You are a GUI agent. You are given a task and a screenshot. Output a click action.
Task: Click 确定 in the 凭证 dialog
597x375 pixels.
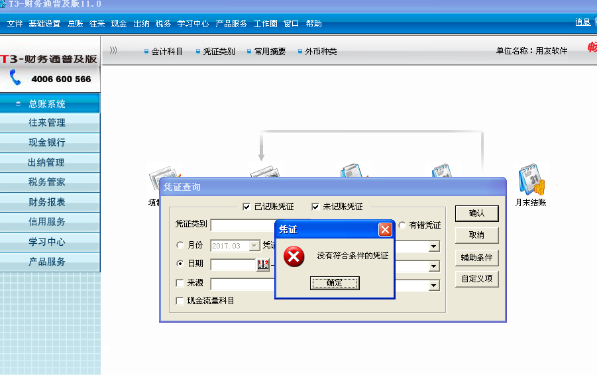click(335, 283)
